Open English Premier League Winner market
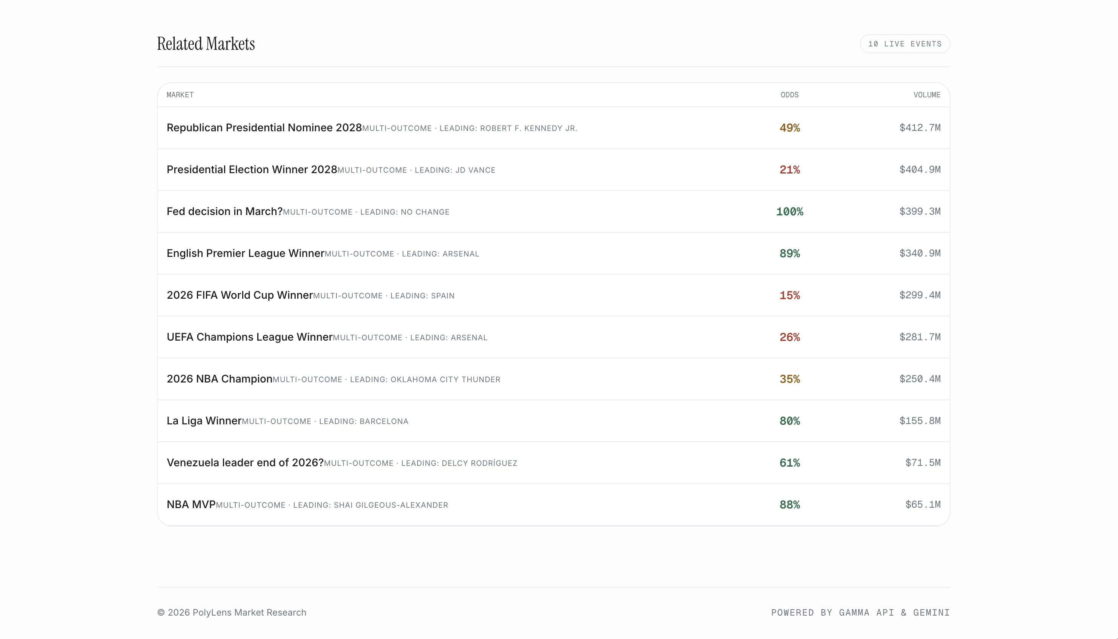The height and width of the screenshot is (639, 1118). tap(245, 253)
